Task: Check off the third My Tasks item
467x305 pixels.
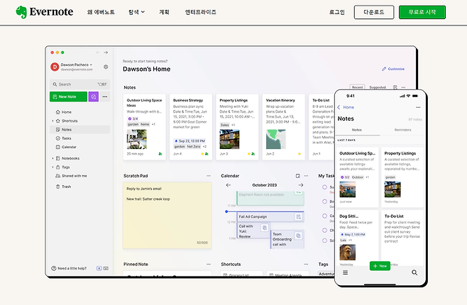Action: 324,216
